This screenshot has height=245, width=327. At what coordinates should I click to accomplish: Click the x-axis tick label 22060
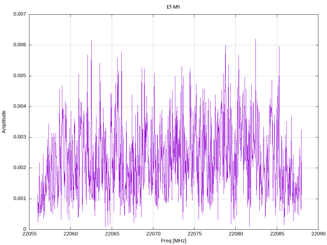(x=71, y=234)
